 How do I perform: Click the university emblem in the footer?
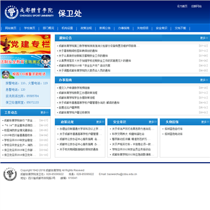(x=10, y=174)
